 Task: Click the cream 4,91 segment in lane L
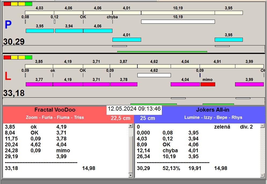(217, 66)
